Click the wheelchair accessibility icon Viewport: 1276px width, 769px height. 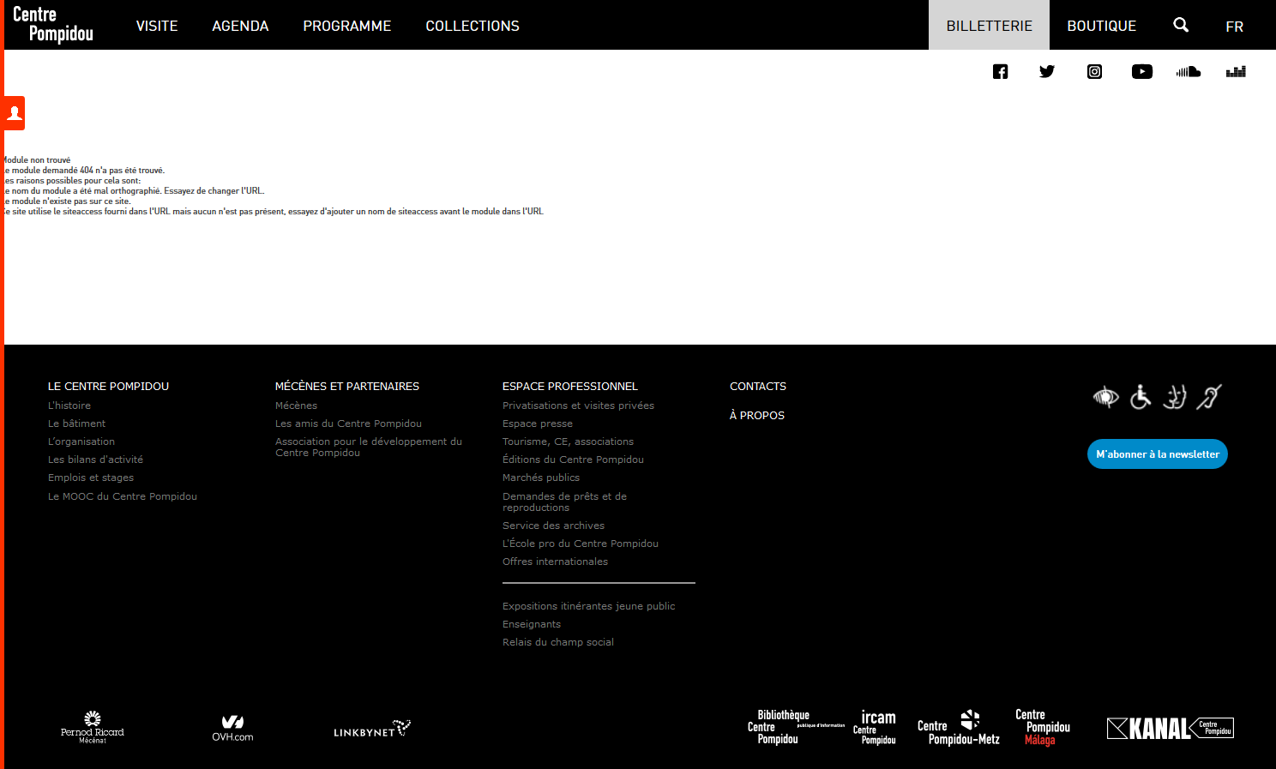tap(1140, 397)
